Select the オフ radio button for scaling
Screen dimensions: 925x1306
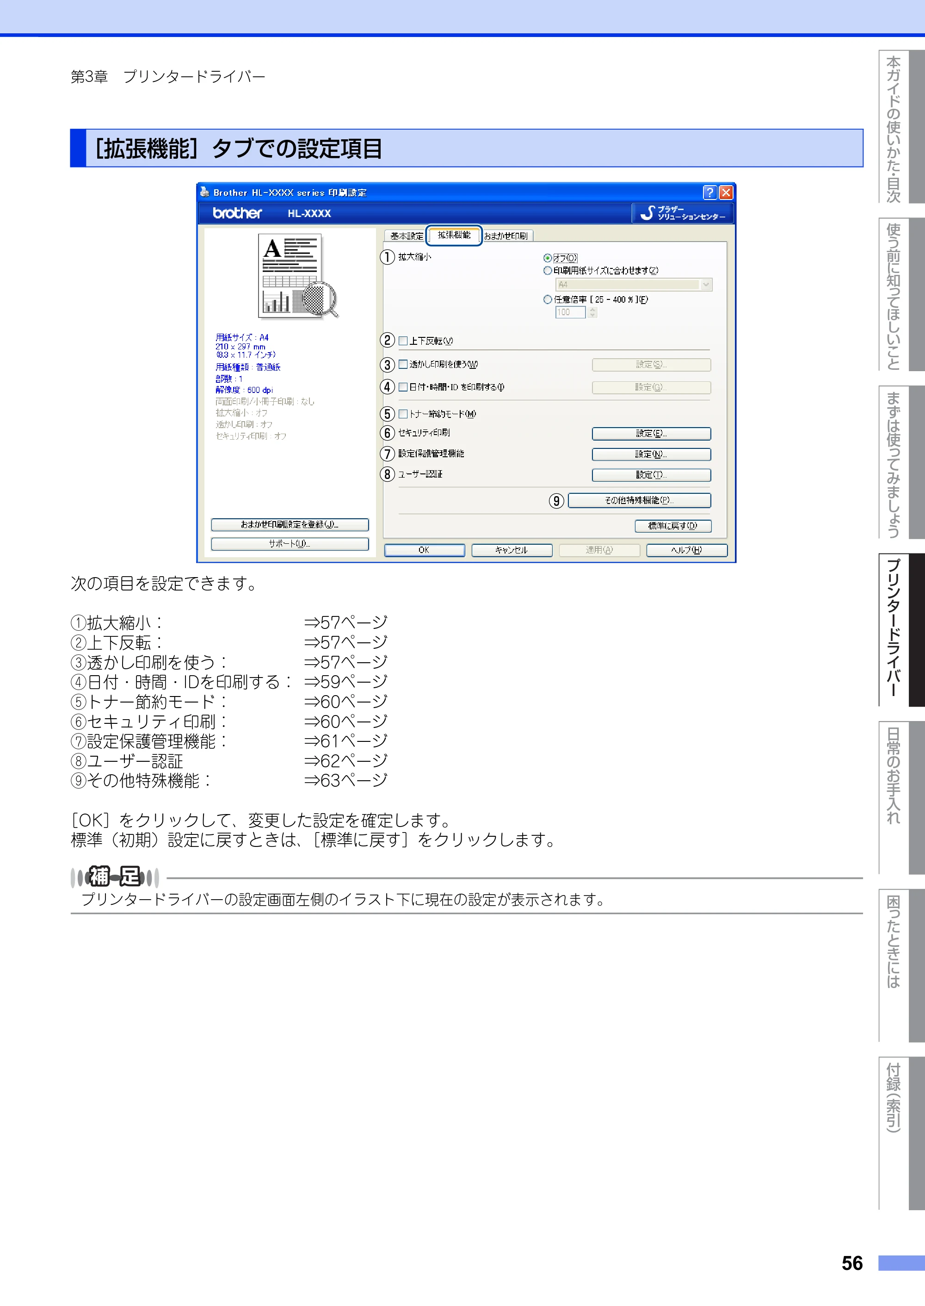[547, 258]
